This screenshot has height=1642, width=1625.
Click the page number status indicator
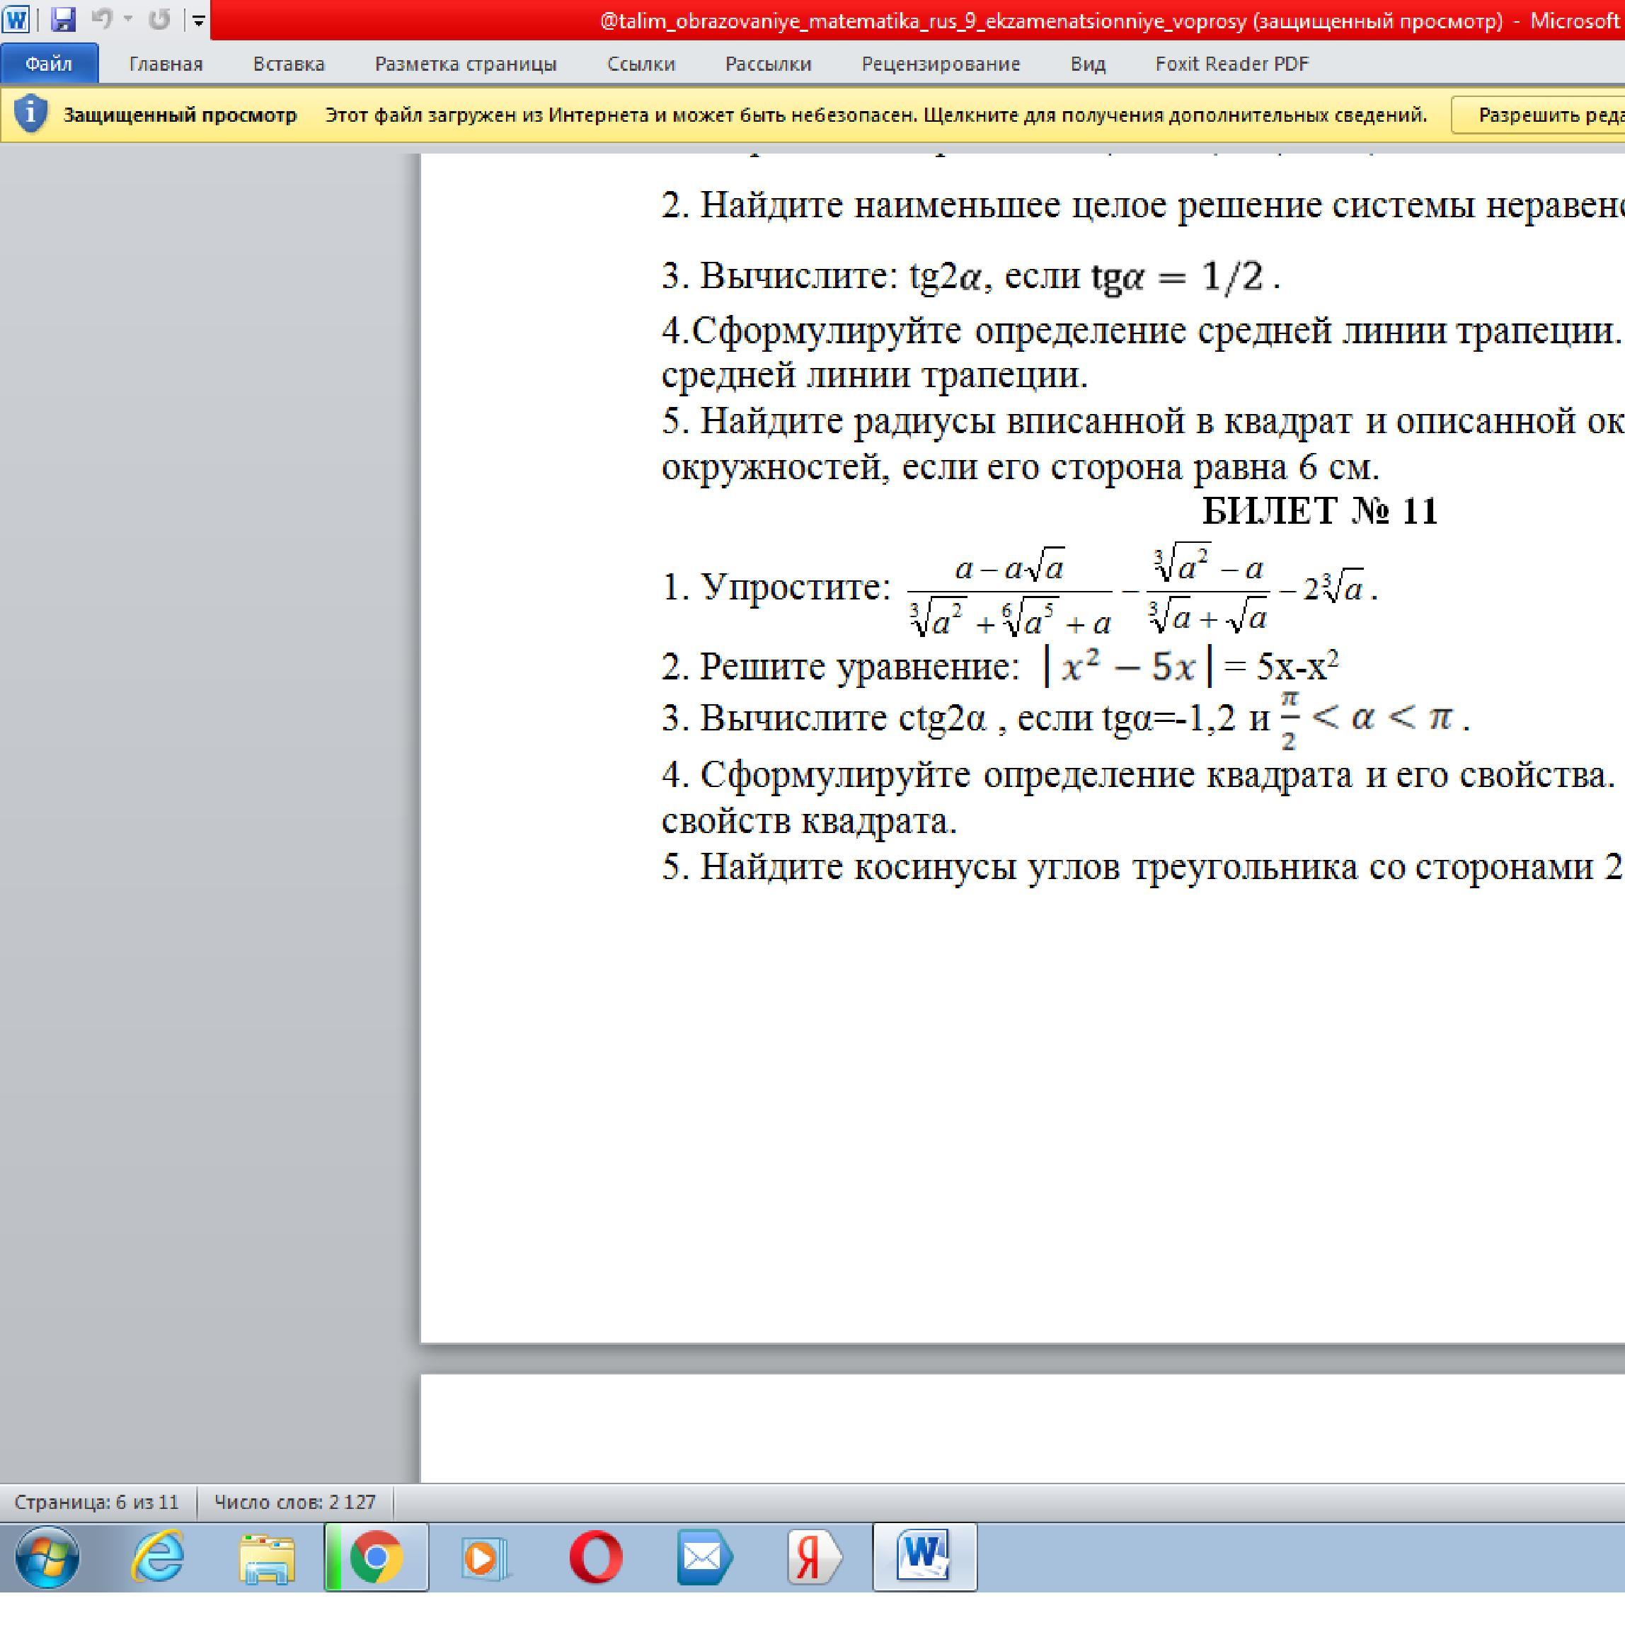pyautogui.click(x=97, y=1502)
